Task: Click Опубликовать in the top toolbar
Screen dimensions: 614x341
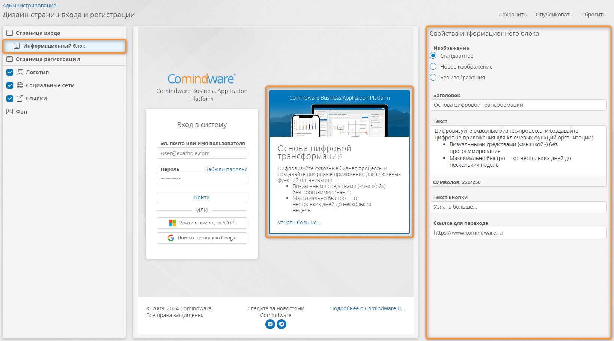Action: [554, 15]
